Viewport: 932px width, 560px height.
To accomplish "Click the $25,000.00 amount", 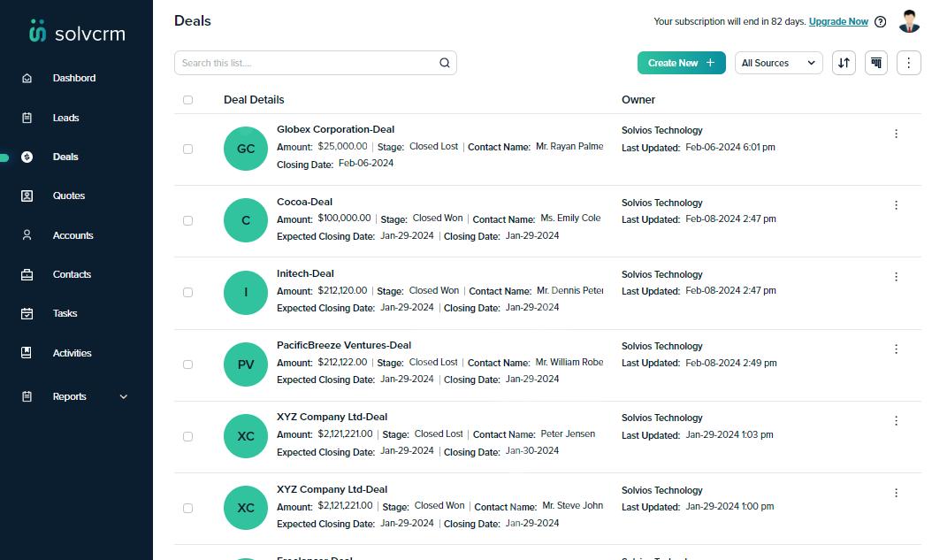I will click(342, 146).
